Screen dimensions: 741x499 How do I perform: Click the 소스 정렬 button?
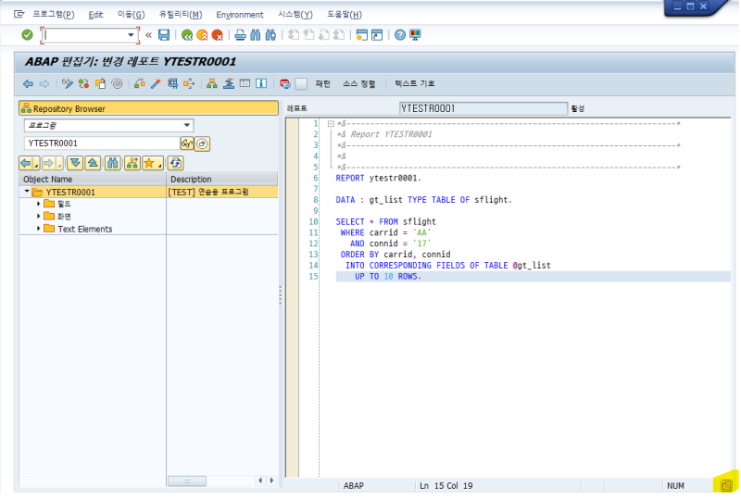358,83
